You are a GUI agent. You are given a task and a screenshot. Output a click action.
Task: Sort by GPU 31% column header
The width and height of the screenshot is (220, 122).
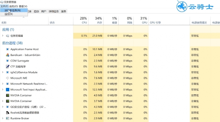141,21
